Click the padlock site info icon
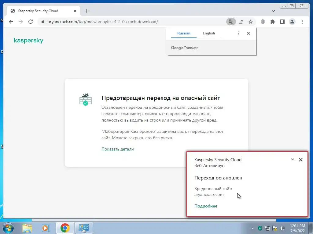The height and width of the screenshot is (234, 313). [42, 22]
